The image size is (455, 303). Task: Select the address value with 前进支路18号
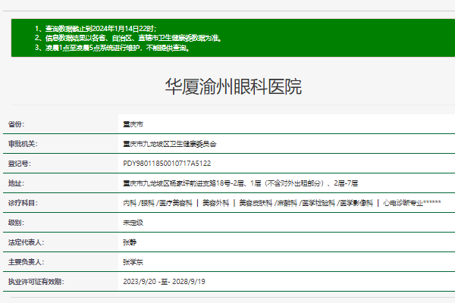pyautogui.click(x=240, y=183)
